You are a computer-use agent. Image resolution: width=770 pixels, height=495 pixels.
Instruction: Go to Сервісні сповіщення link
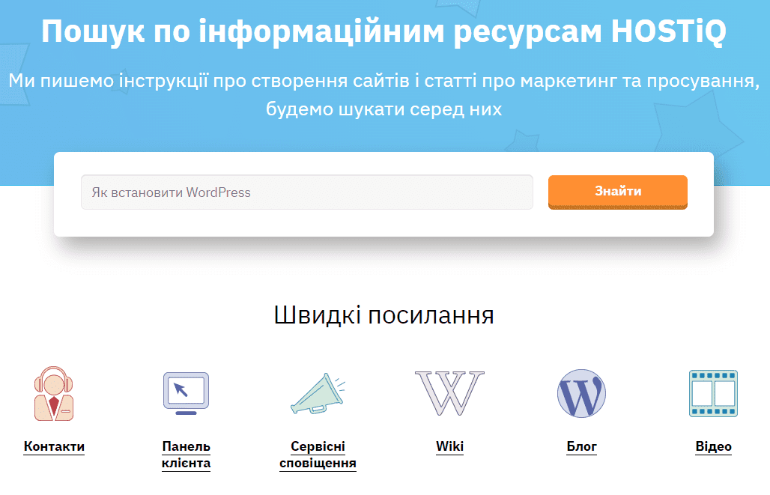[x=318, y=455]
